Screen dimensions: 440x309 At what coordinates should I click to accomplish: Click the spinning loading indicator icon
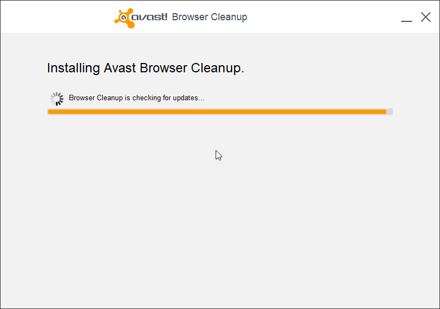[56, 99]
